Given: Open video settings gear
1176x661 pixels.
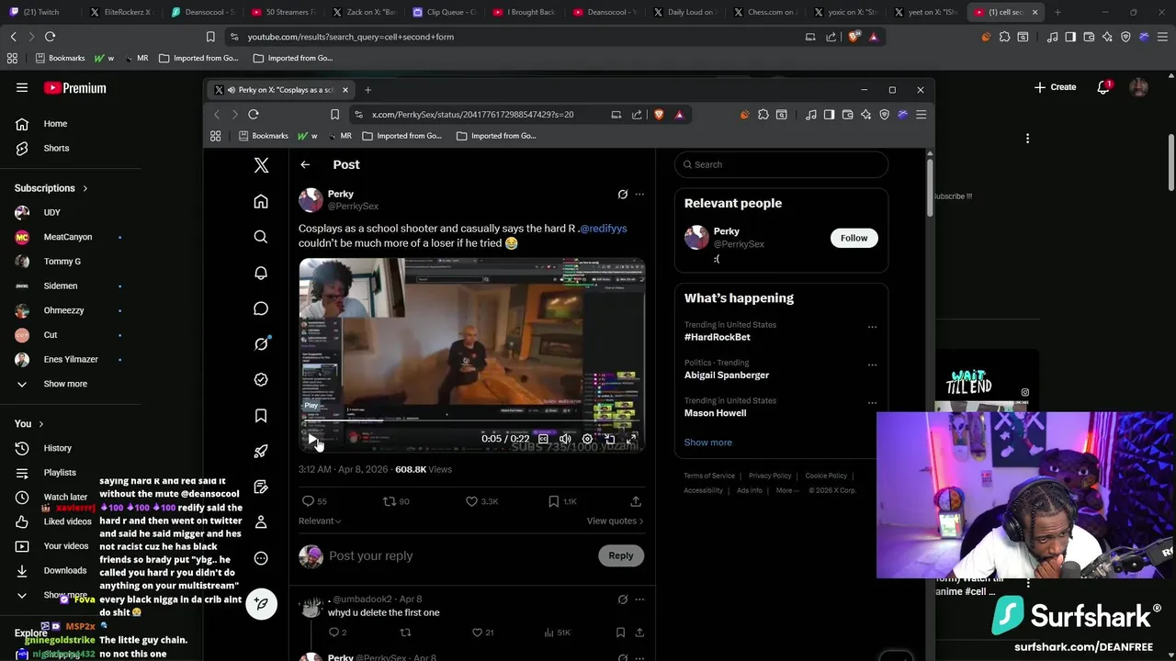Looking at the screenshot, I should [587, 439].
